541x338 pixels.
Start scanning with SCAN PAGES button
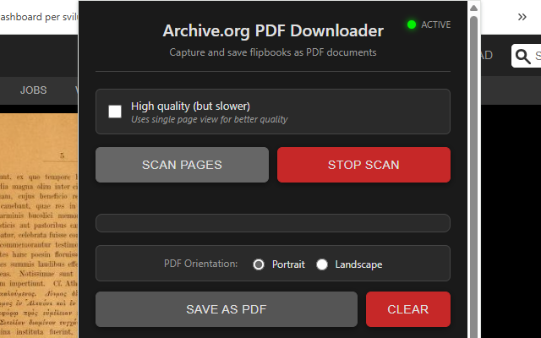tap(183, 165)
